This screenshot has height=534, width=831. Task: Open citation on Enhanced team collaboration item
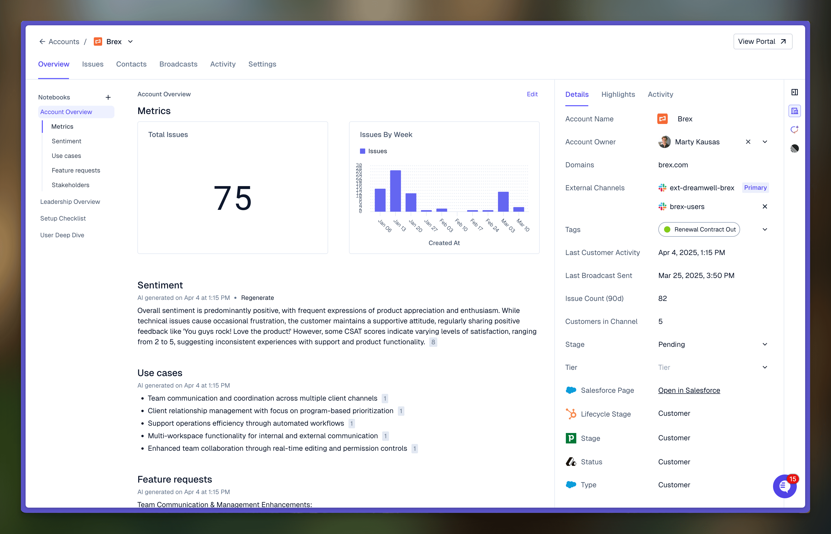[x=415, y=449]
